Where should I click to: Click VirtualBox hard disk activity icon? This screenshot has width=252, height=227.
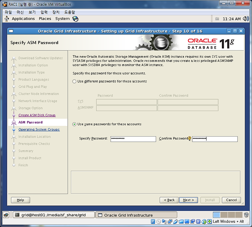[x=153, y=221]
